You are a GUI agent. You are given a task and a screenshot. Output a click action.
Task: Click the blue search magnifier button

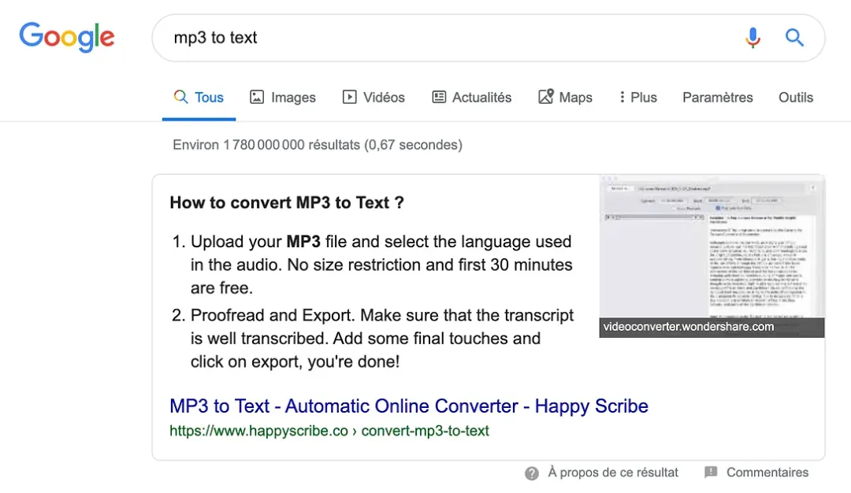click(x=794, y=38)
